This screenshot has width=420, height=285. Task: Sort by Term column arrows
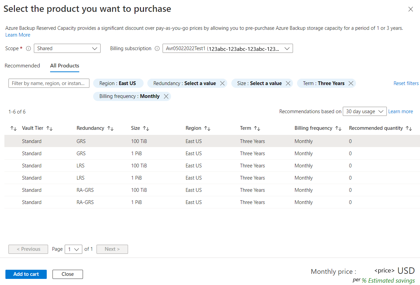pyautogui.click(x=257, y=128)
